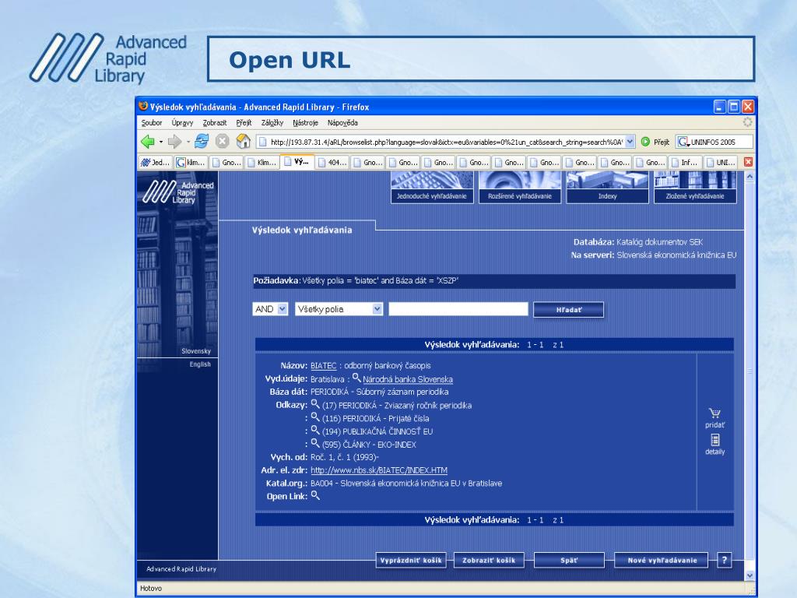Reload the page with the Refresh icon

[202, 142]
